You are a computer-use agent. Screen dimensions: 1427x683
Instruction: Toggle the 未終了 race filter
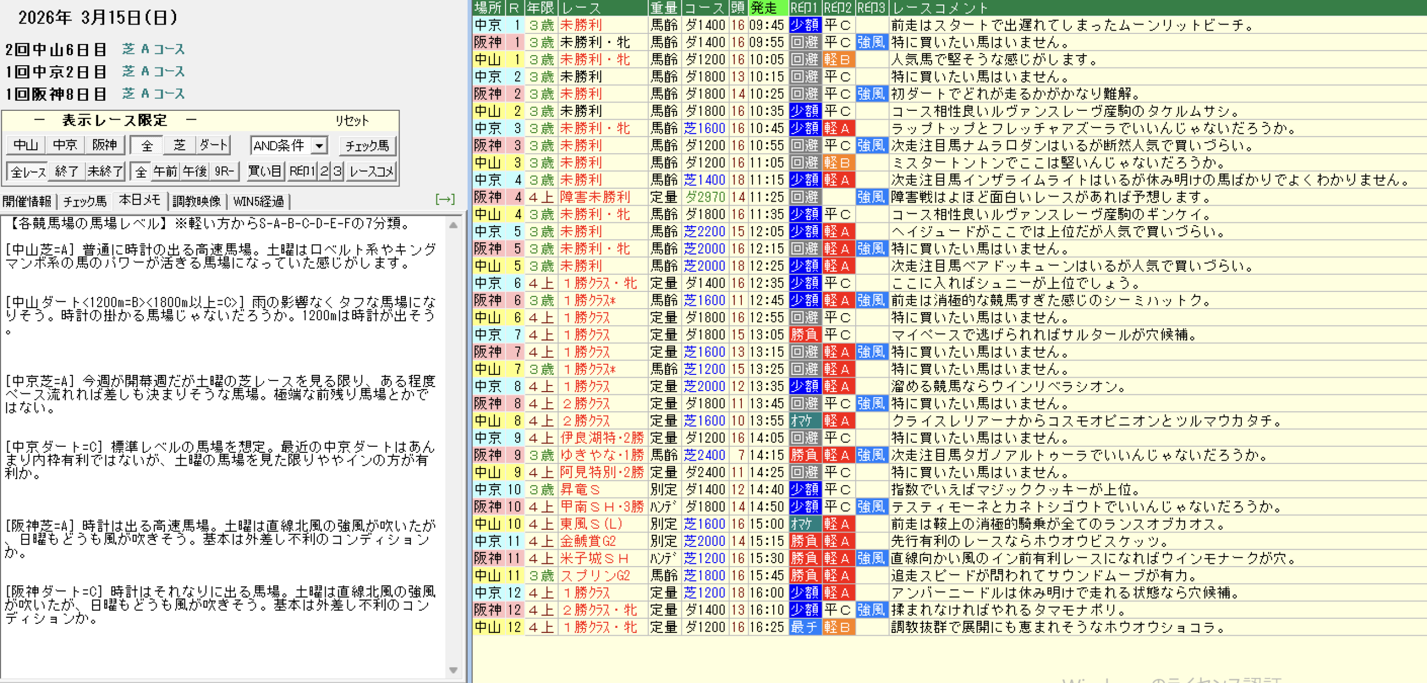[x=105, y=172]
